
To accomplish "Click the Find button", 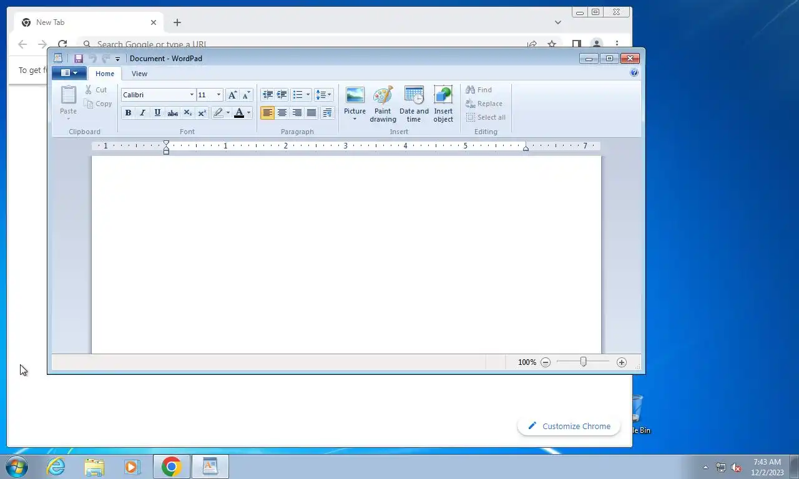I will click(x=479, y=90).
